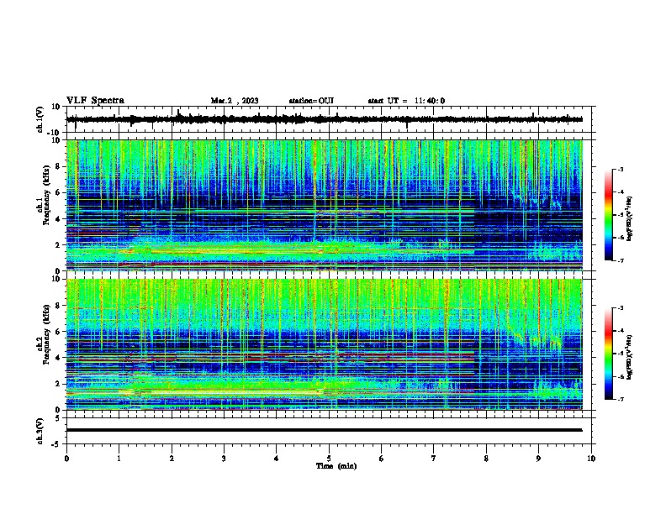This screenshot has width=666, height=514.
Task: Click the flat ch.3 voltage trace line
Action: pyautogui.click(x=325, y=430)
